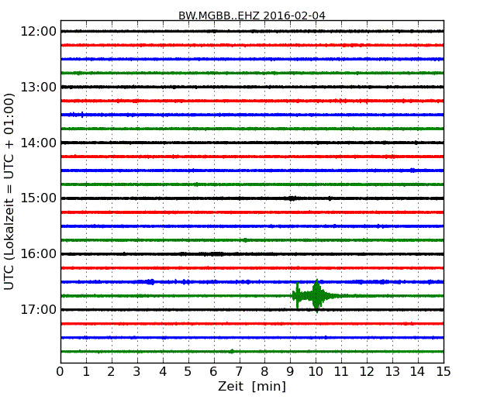Image resolution: width=504 pixels, height=403 pixels.
Task: Click x-axis tick label 11
Action: [x=341, y=372]
